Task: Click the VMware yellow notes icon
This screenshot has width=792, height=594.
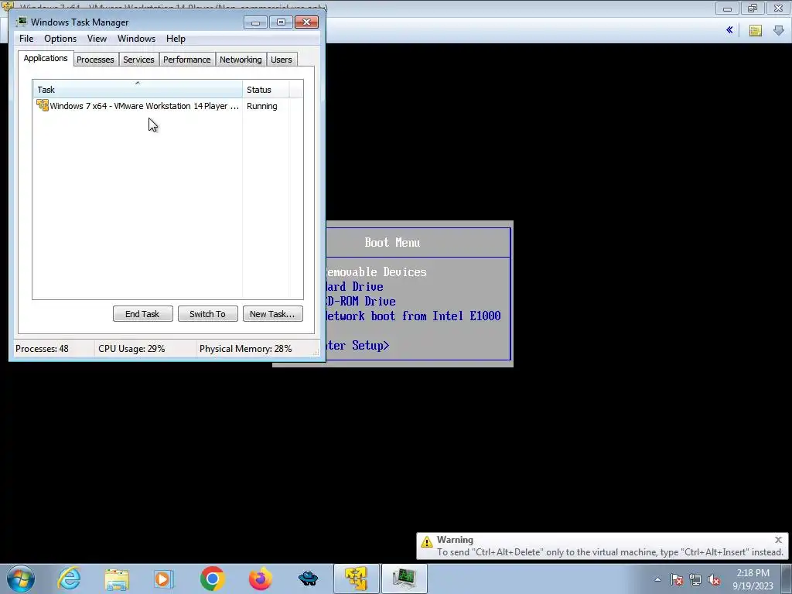Action: [756, 31]
